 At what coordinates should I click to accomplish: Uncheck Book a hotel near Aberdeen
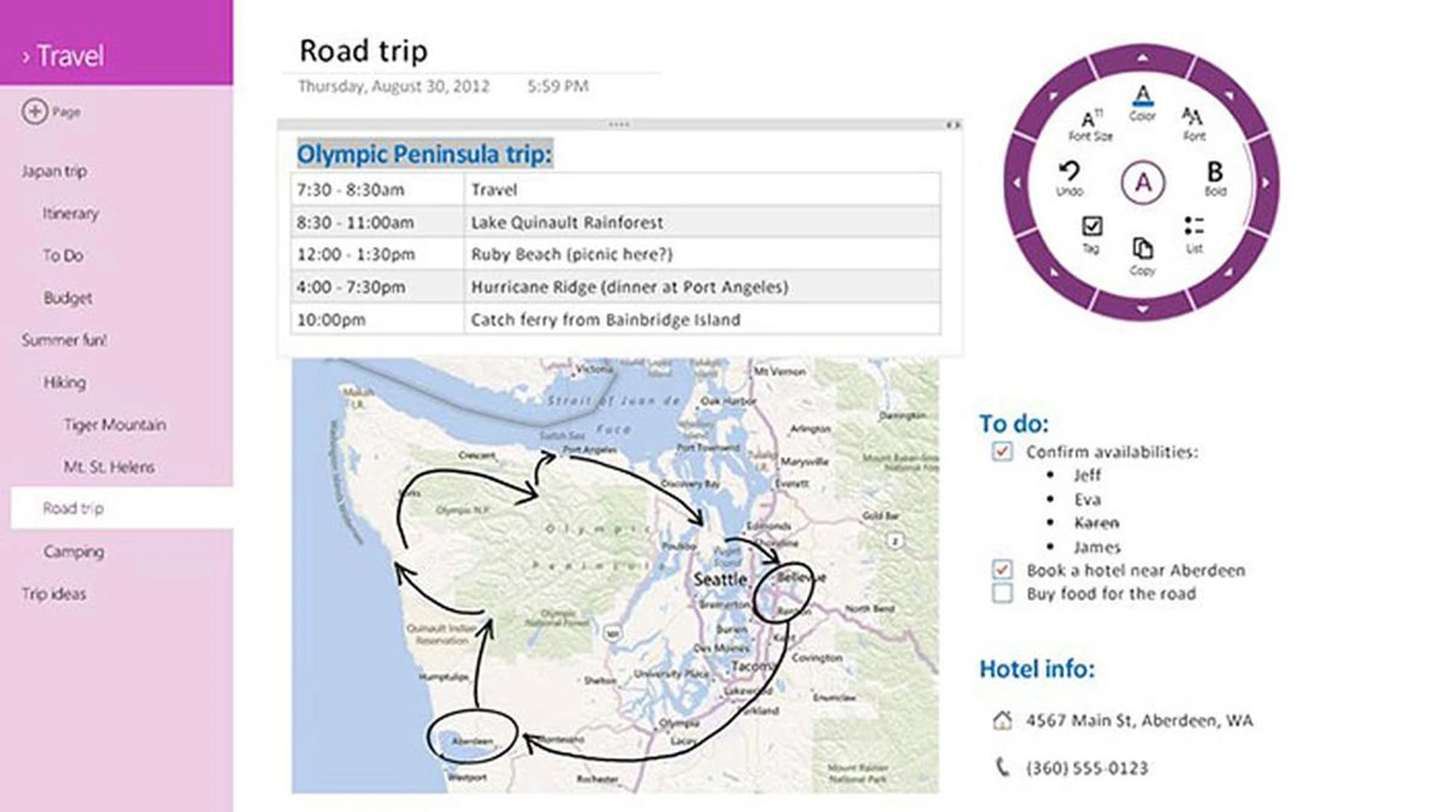1002,571
